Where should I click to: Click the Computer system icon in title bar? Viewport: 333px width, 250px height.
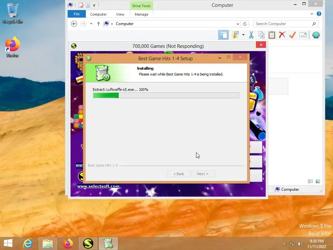70,5
